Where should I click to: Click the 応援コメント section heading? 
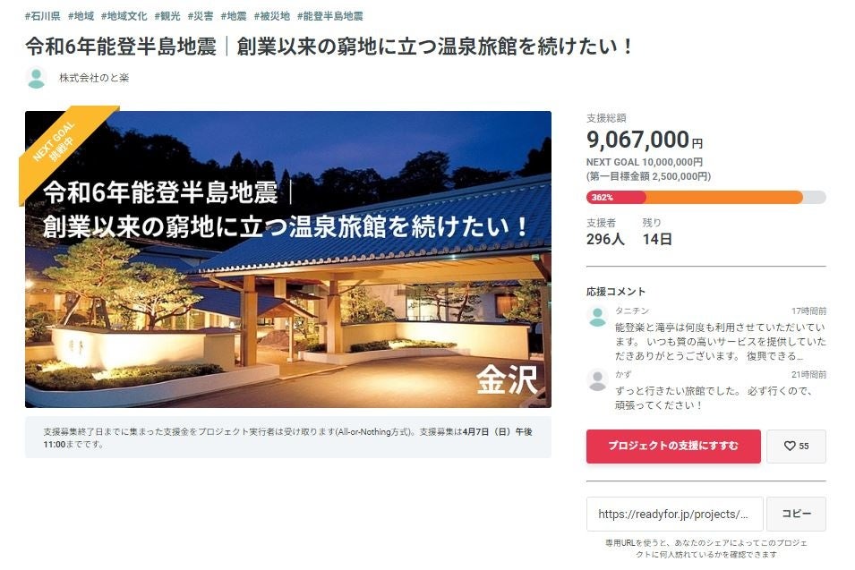[616, 292]
